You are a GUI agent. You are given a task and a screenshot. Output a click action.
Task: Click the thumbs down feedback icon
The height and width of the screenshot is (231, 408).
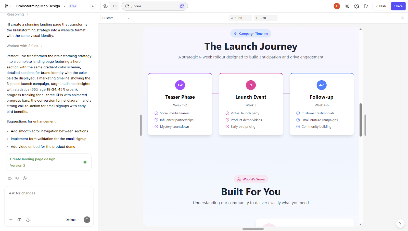click(x=17, y=178)
